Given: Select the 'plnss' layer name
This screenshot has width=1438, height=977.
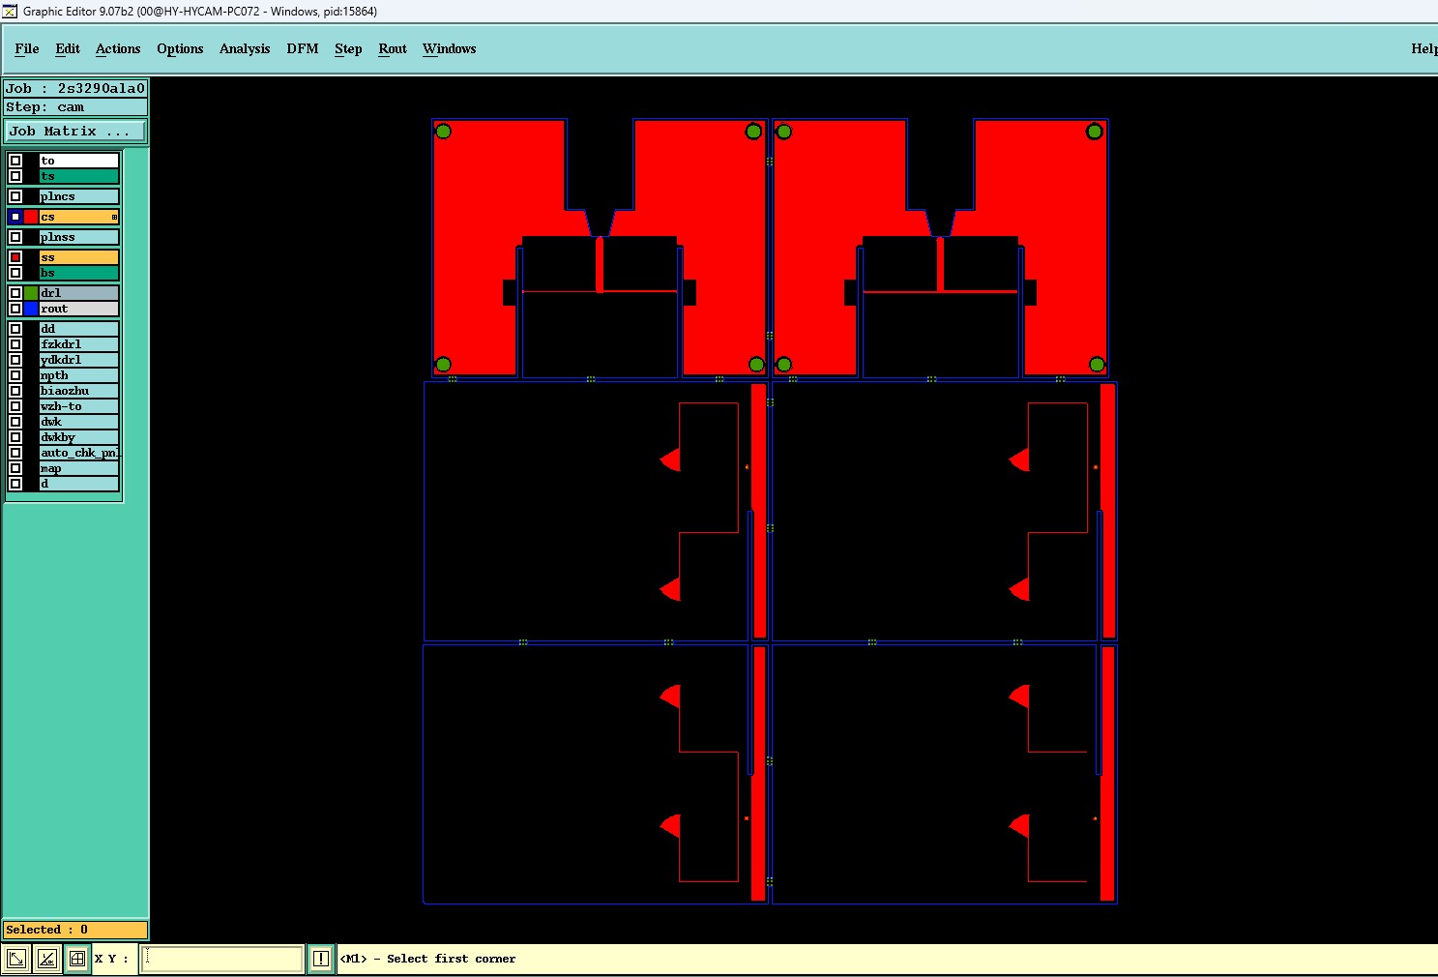Looking at the screenshot, I should 79,237.
